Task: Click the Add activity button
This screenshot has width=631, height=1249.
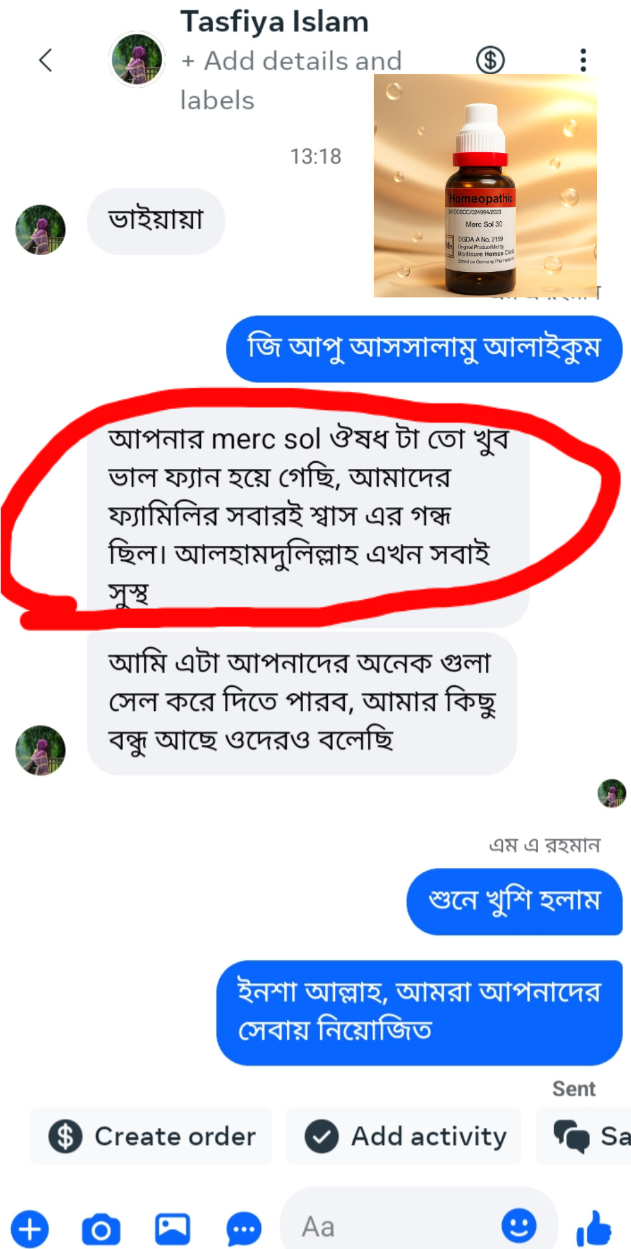Action: coord(404,1136)
